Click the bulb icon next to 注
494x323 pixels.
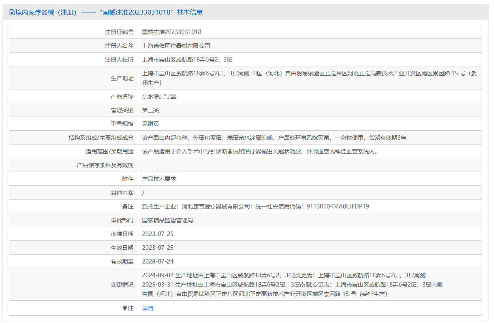click(125, 308)
